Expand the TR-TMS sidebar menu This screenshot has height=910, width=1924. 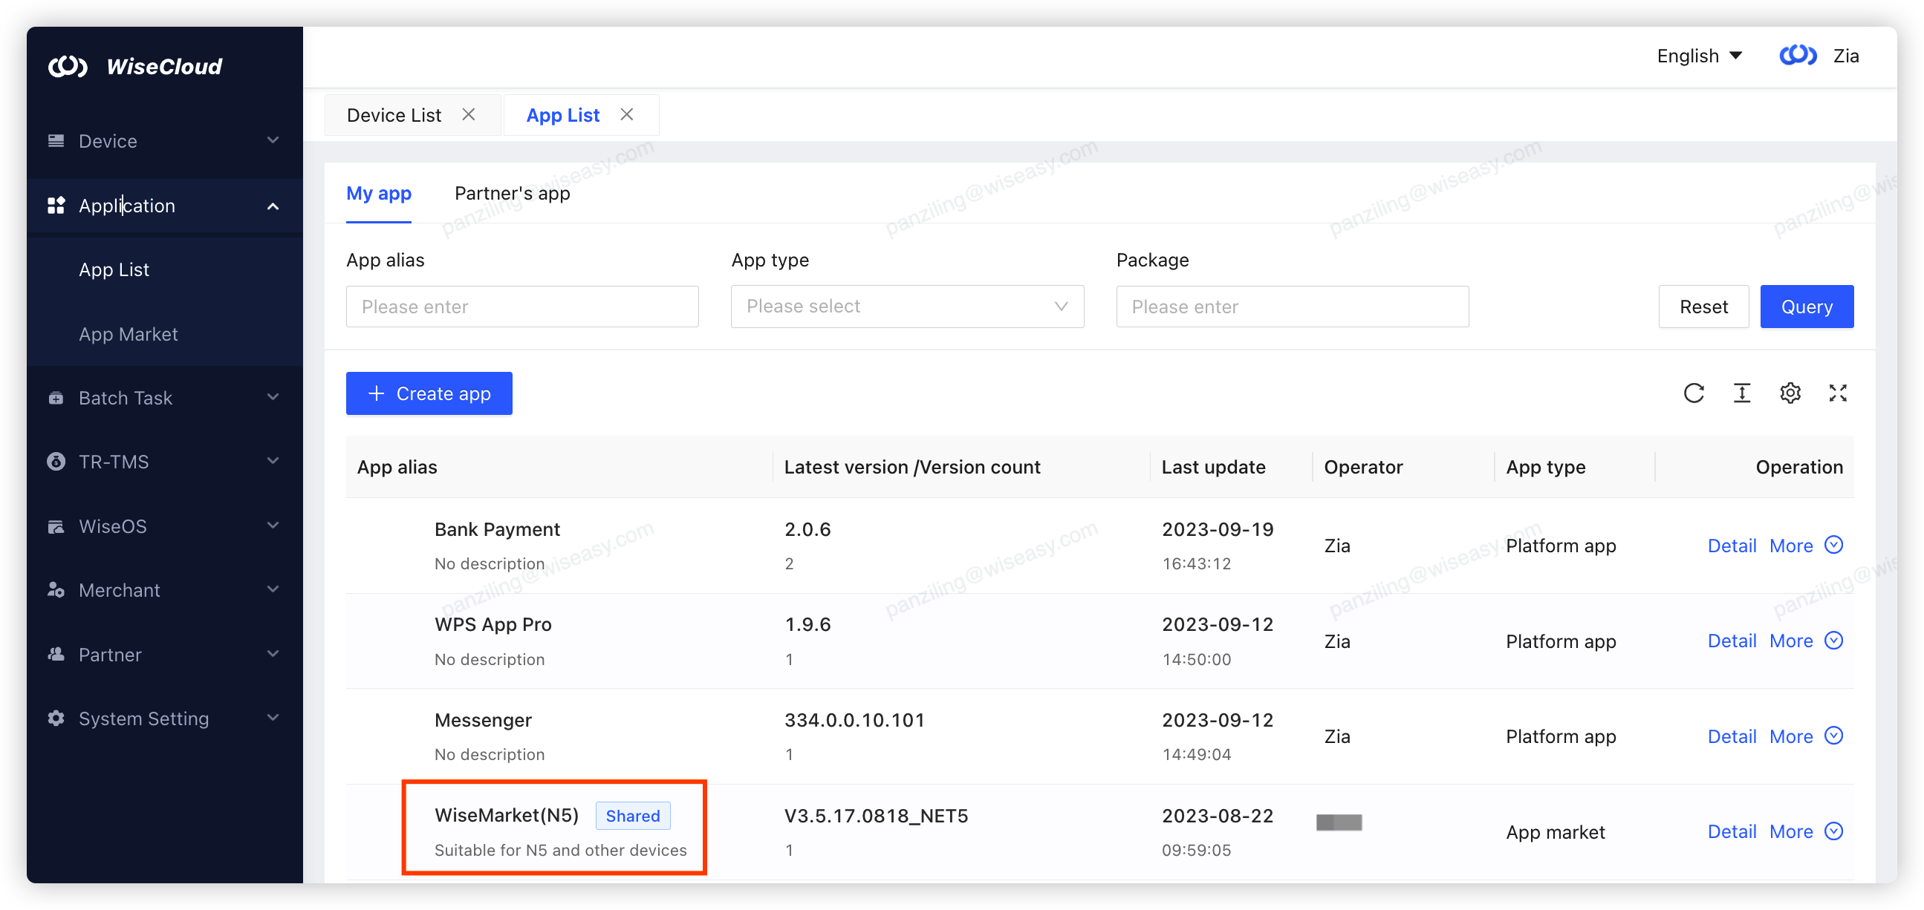pyautogui.click(x=164, y=462)
